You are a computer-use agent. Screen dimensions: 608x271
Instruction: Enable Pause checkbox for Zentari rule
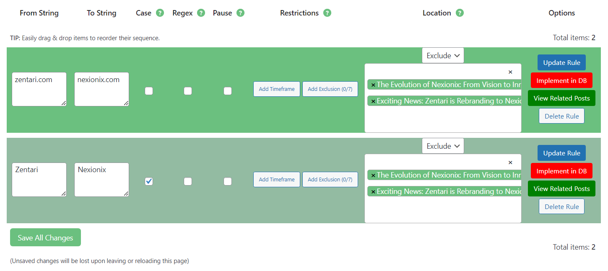(228, 181)
